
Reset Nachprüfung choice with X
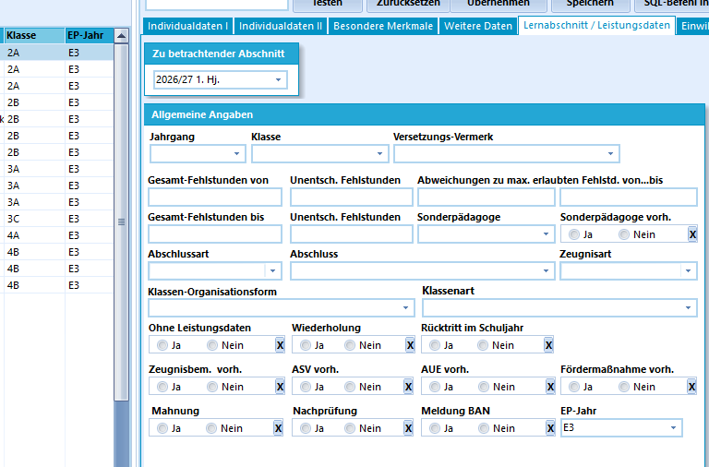(x=408, y=428)
